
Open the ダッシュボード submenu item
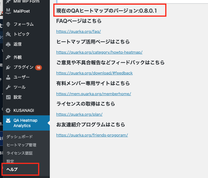[x=20, y=137]
